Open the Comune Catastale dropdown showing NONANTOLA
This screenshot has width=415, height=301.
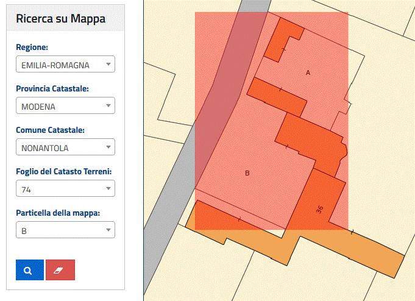tap(65, 147)
